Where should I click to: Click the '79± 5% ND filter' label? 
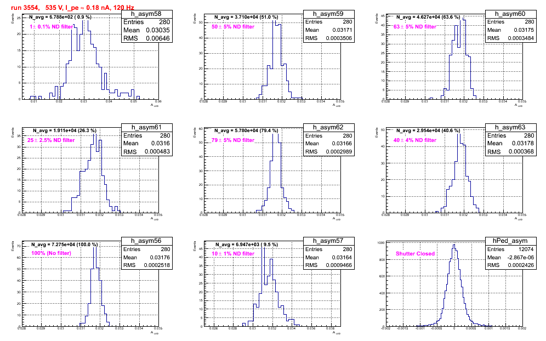[x=233, y=140]
